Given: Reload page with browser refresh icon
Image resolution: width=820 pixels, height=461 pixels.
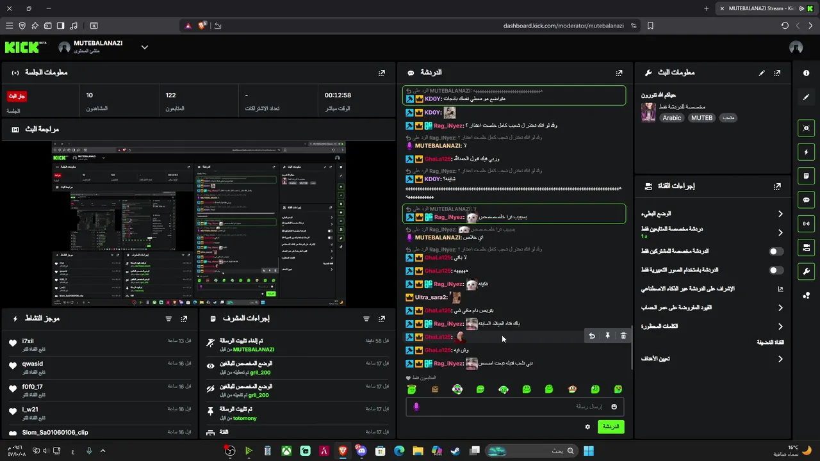Looking at the screenshot, I should (x=785, y=26).
